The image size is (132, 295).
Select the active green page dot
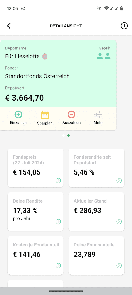(x=68, y=136)
